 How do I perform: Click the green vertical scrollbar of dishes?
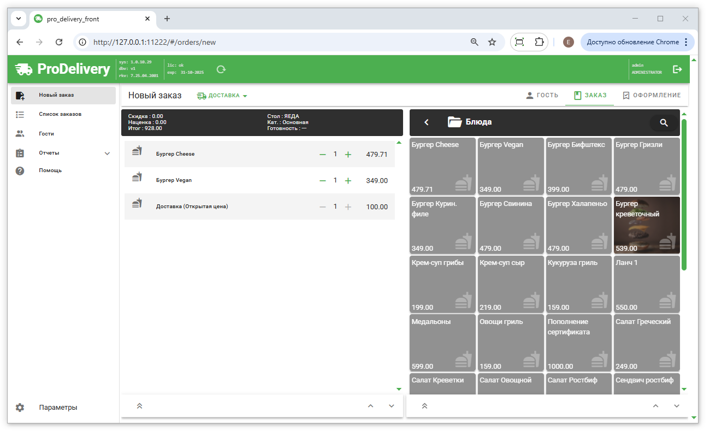(684, 194)
